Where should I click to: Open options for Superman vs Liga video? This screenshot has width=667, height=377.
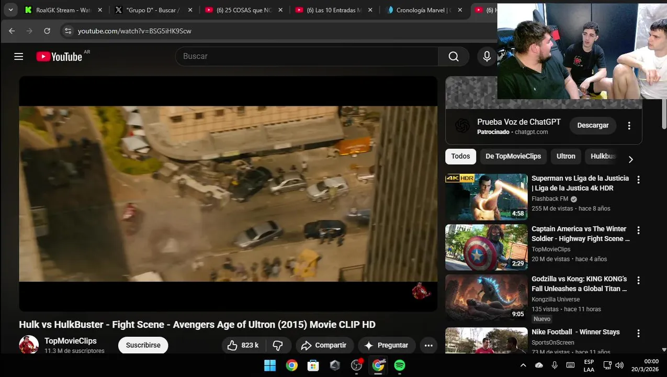(638, 180)
